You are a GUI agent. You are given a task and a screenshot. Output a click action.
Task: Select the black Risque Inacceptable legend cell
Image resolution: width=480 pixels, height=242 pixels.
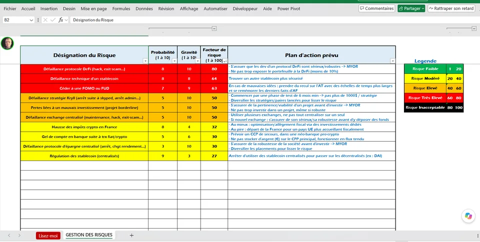point(425,108)
